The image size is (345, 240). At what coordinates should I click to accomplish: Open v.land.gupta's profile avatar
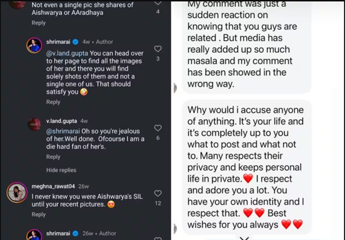coord(34,125)
